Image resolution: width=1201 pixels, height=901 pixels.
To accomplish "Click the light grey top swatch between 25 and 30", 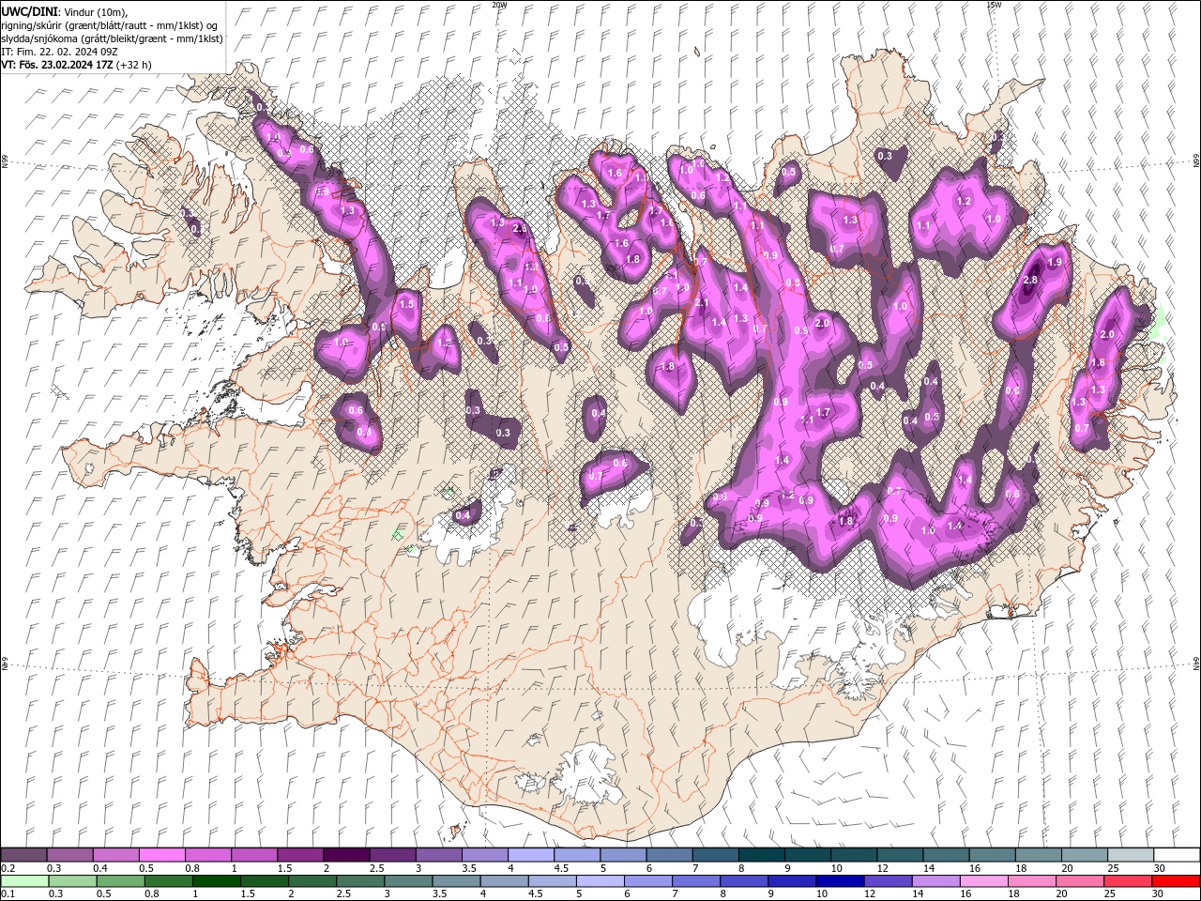I will coord(1131,854).
